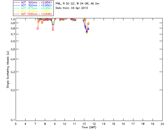167x134 pixels.
Task: Click the AOT 1020nm legend entry
Action: pyautogui.click(x=33, y=14)
